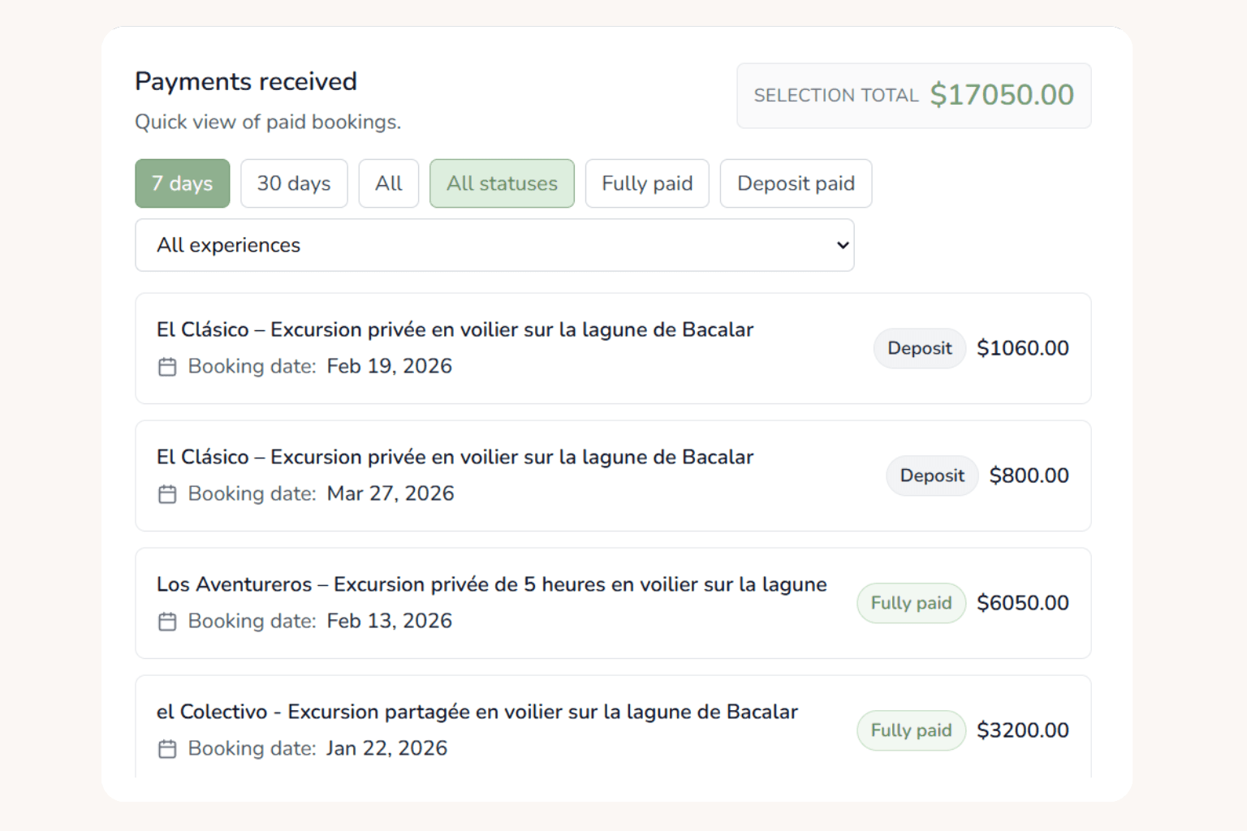The height and width of the screenshot is (831, 1247).
Task: Click calendar icon beside Feb 19, 2026
Action: click(x=167, y=367)
